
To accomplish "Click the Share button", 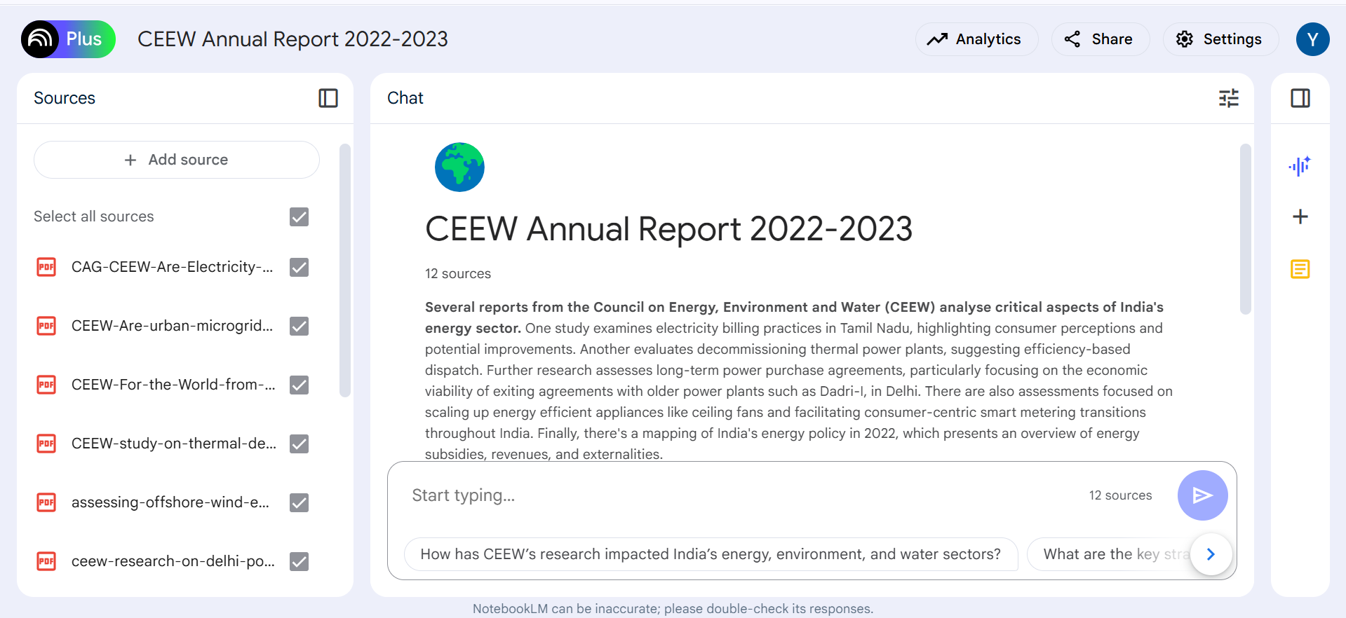I will [1100, 39].
